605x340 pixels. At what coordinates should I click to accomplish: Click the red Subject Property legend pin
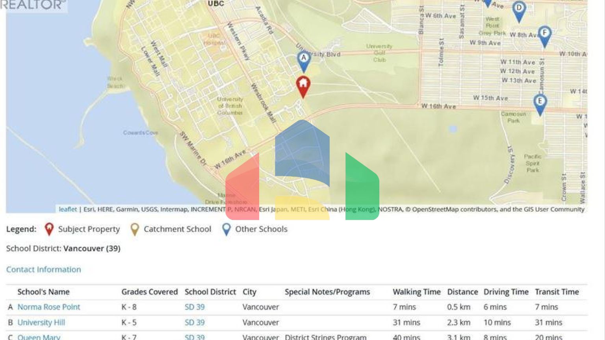tap(49, 229)
